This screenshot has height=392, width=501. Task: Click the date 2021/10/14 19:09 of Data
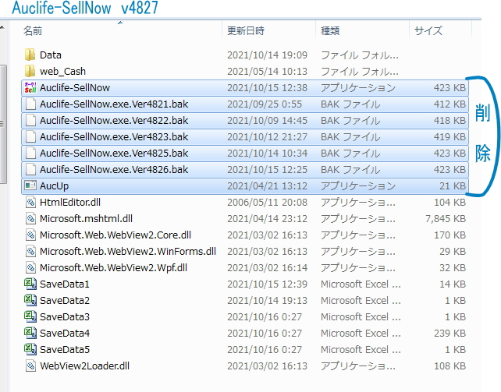click(x=267, y=55)
